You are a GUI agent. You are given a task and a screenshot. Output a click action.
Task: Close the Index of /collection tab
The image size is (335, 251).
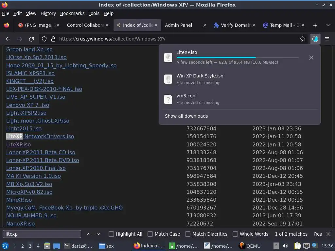(x=156, y=25)
